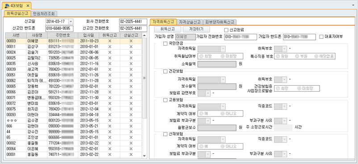
Task: Select employee 00024 김슬기 row
Action: tap(74, 52)
